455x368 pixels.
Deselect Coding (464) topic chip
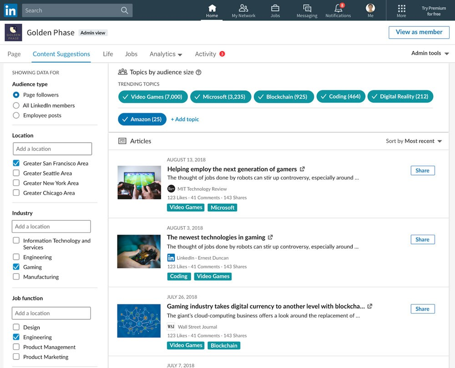(341, 96)
